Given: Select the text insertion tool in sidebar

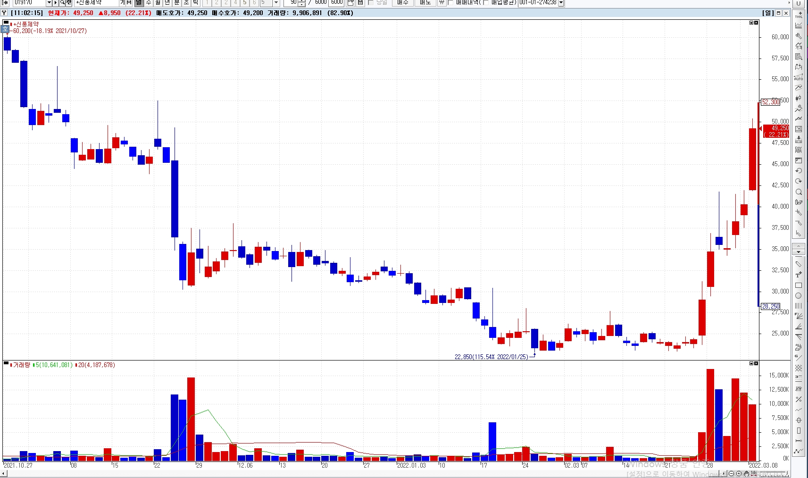Looking at the screenshot, I should coord(799,275).
